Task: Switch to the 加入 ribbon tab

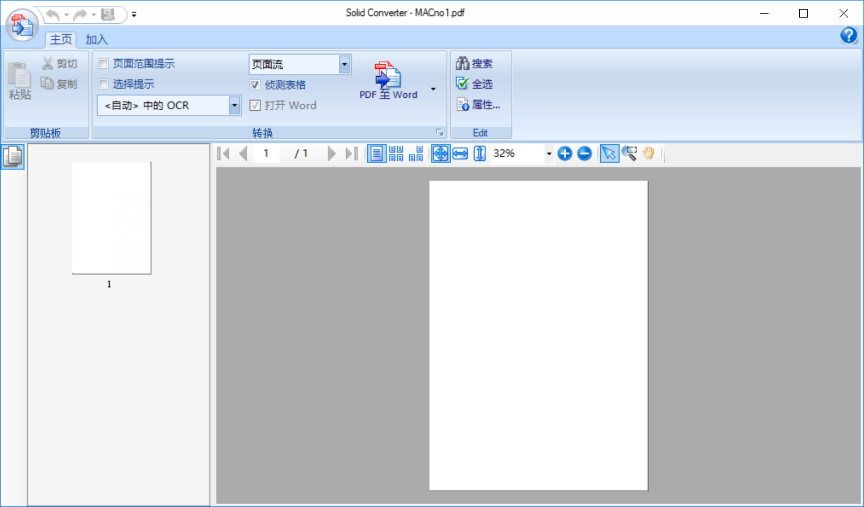Action: pos(97,39)
